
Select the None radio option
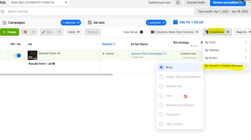click(x=161, y=67)
